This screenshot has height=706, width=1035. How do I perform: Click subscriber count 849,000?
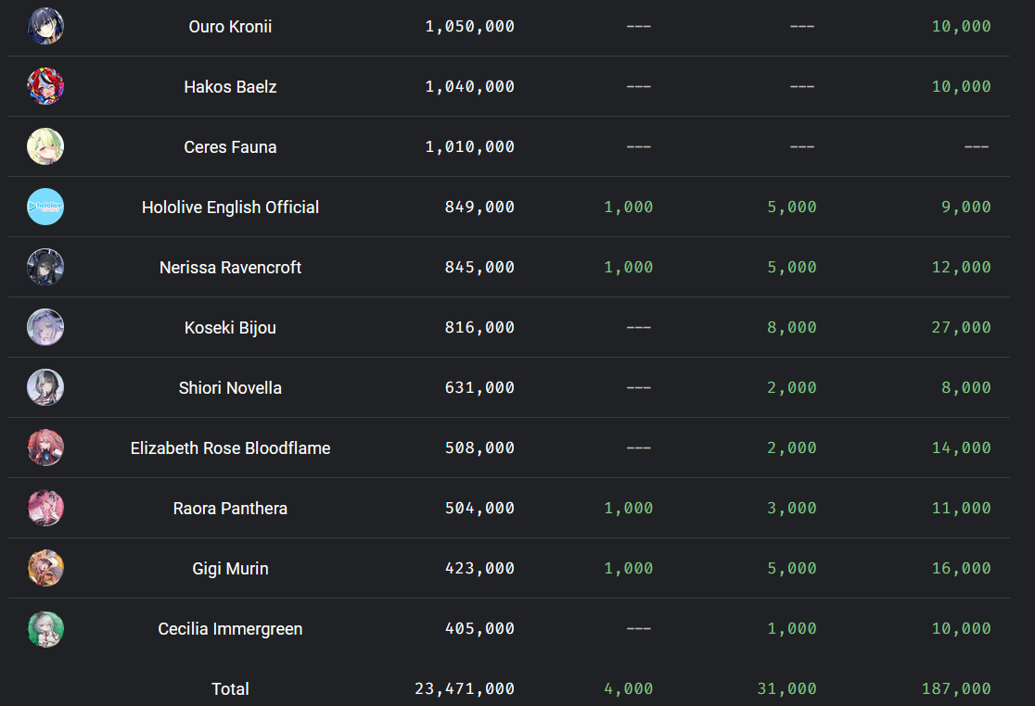pos(479,207)
